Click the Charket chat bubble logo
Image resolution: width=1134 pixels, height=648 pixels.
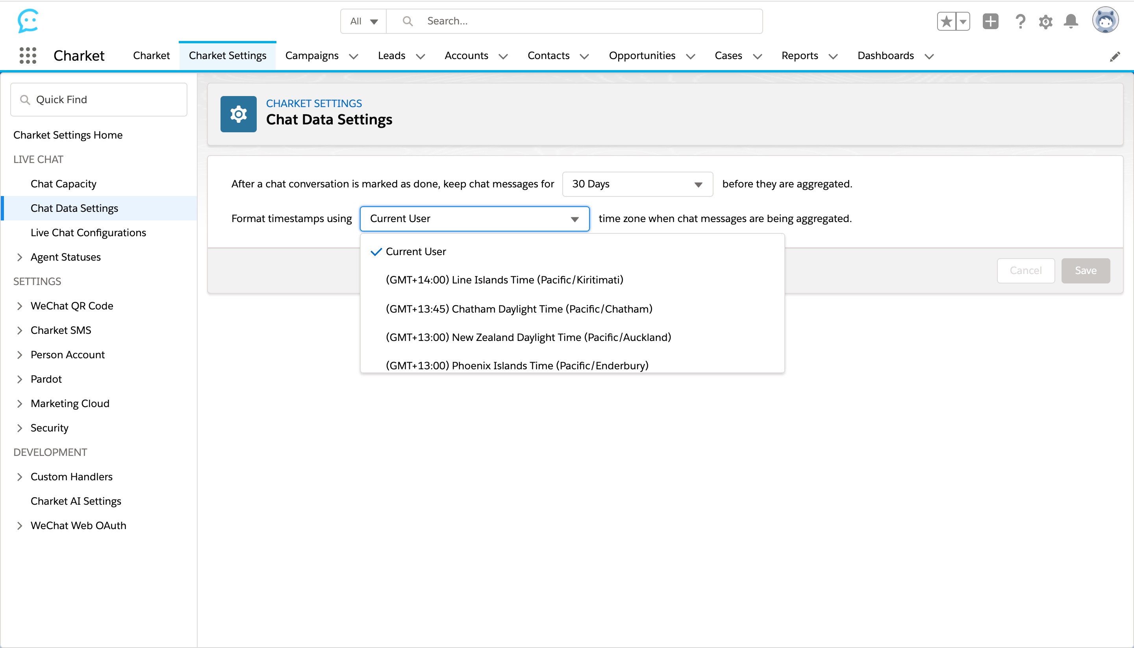tap(28, 20)
